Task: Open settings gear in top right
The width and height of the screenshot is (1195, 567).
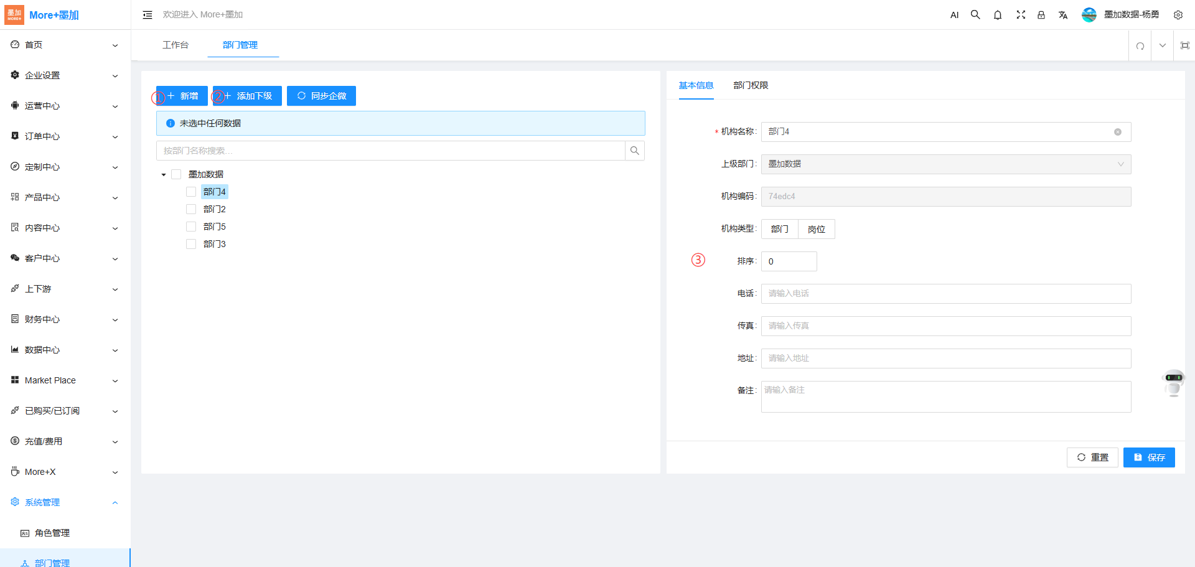Action: click(1178, 15)
